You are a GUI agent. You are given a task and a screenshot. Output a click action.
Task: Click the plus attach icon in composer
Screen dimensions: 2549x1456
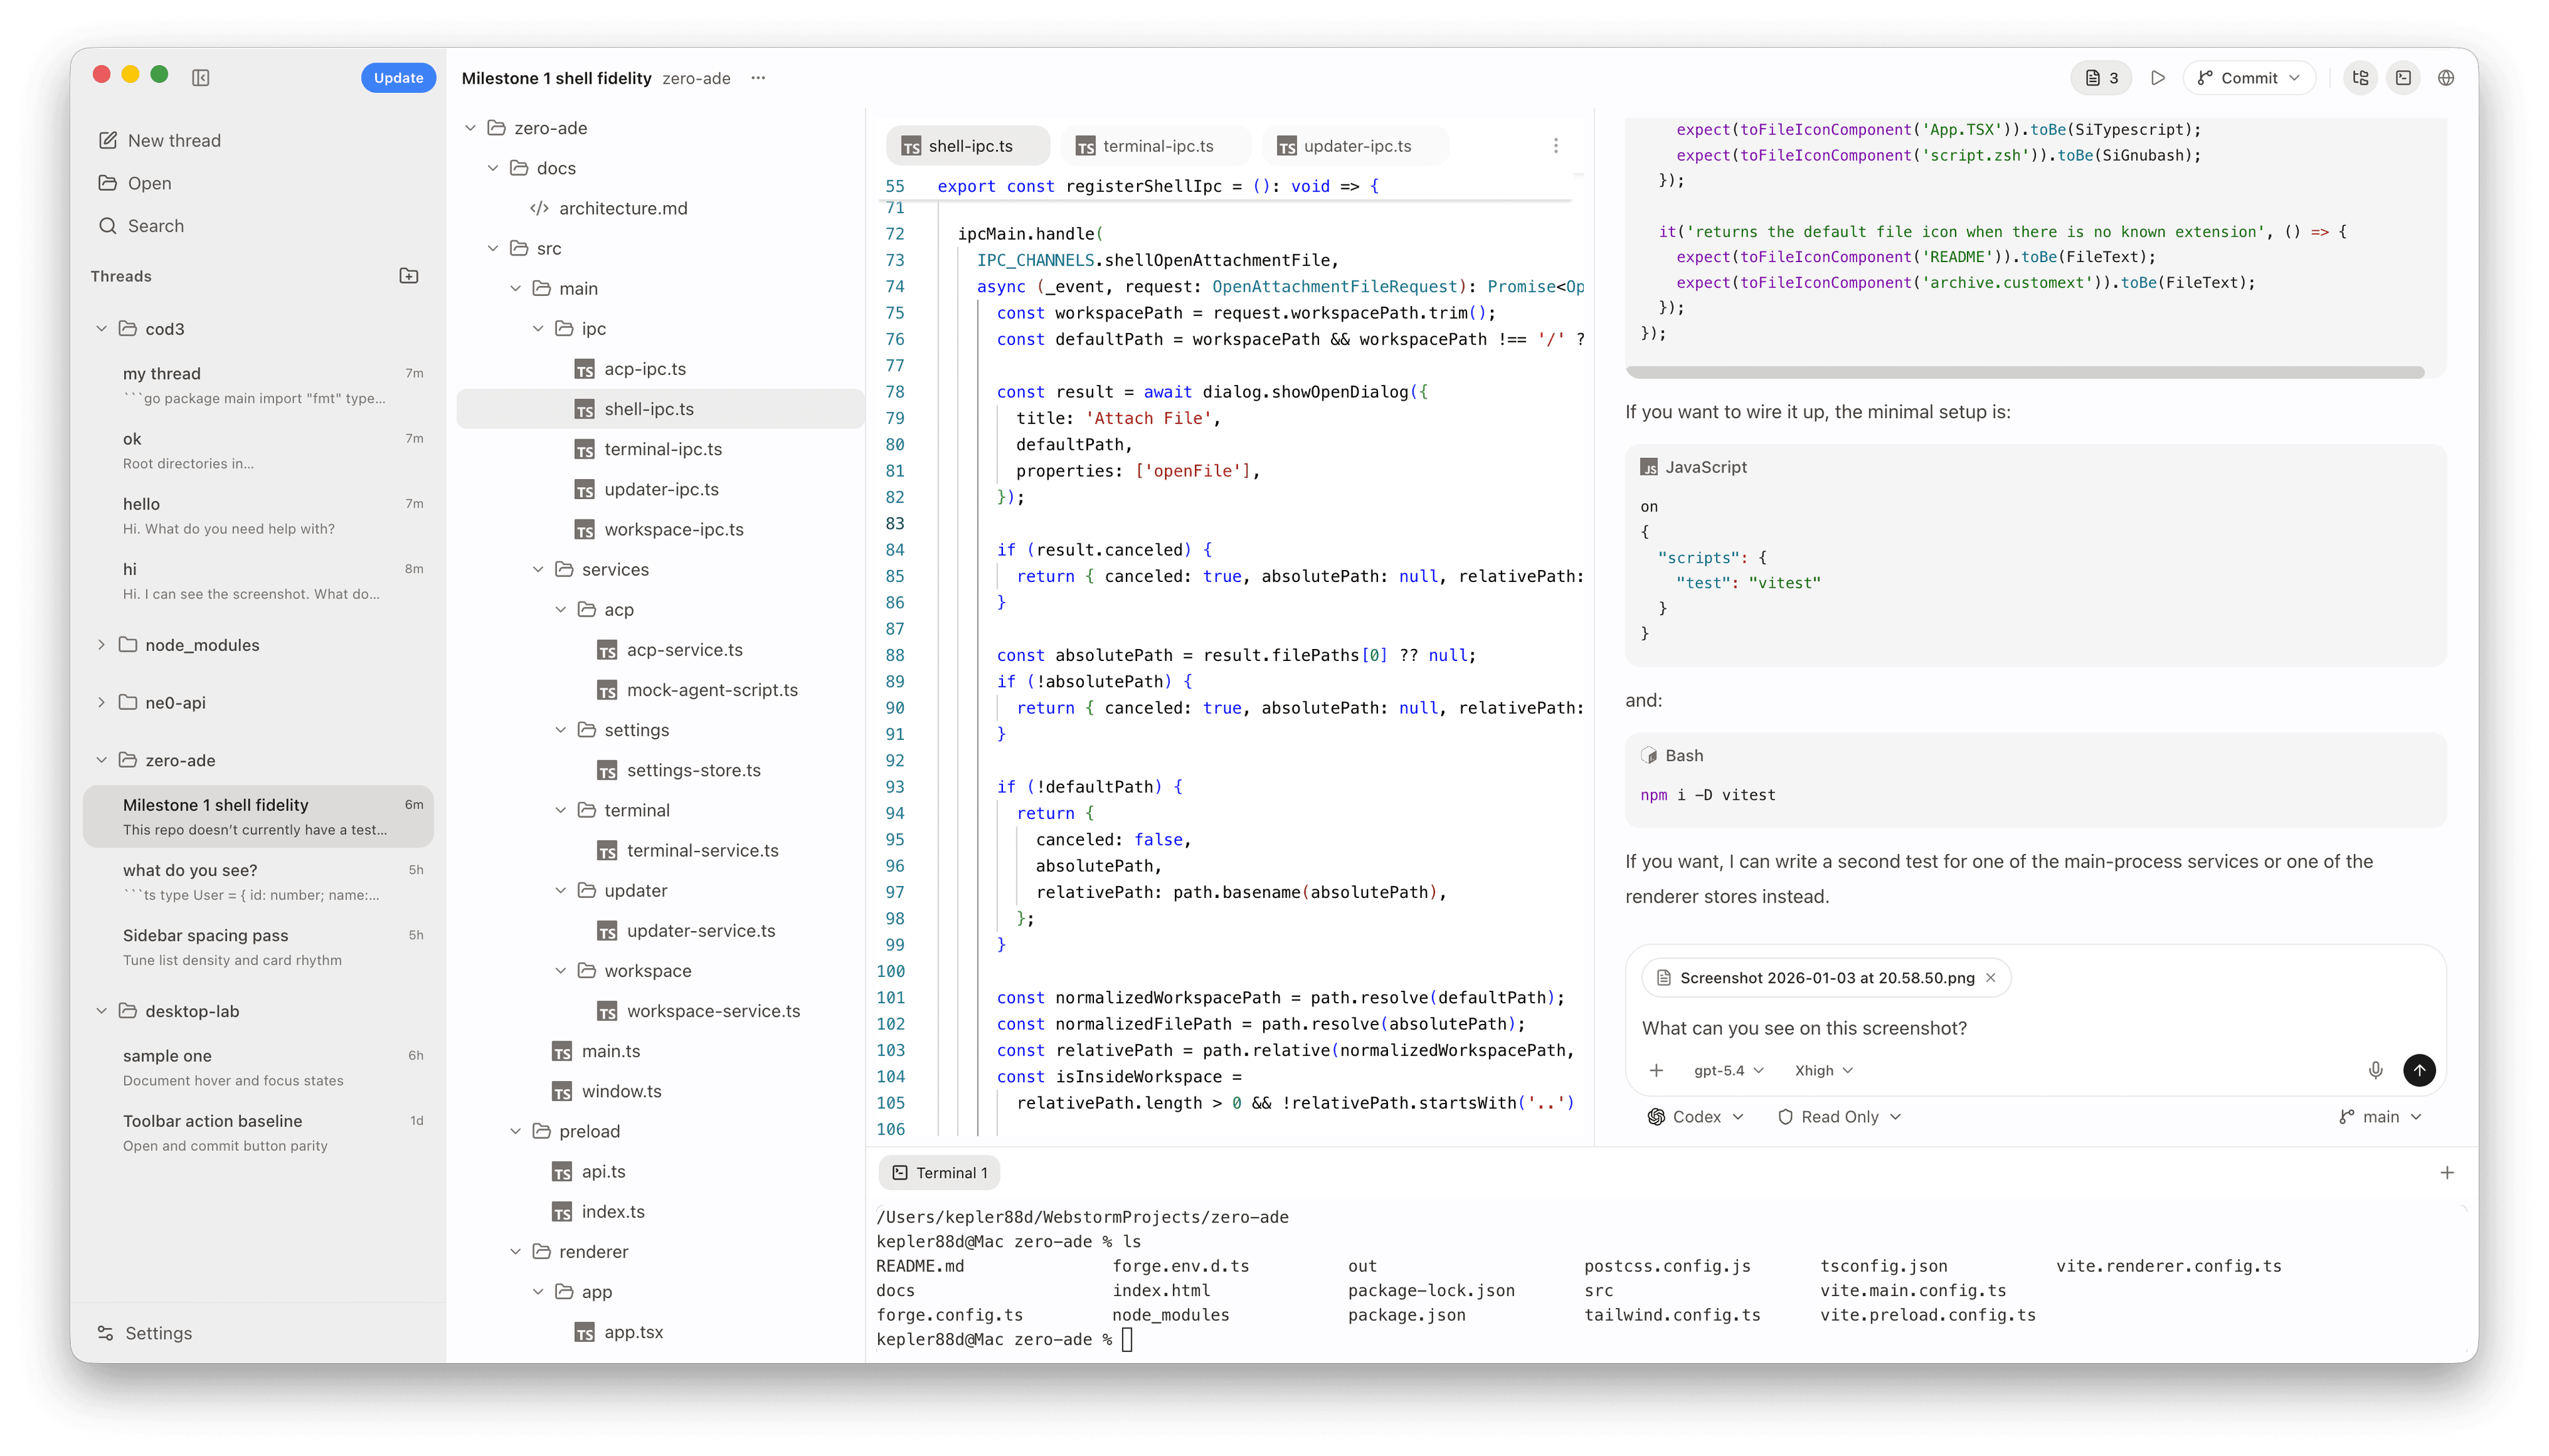pos(1656,1070)
